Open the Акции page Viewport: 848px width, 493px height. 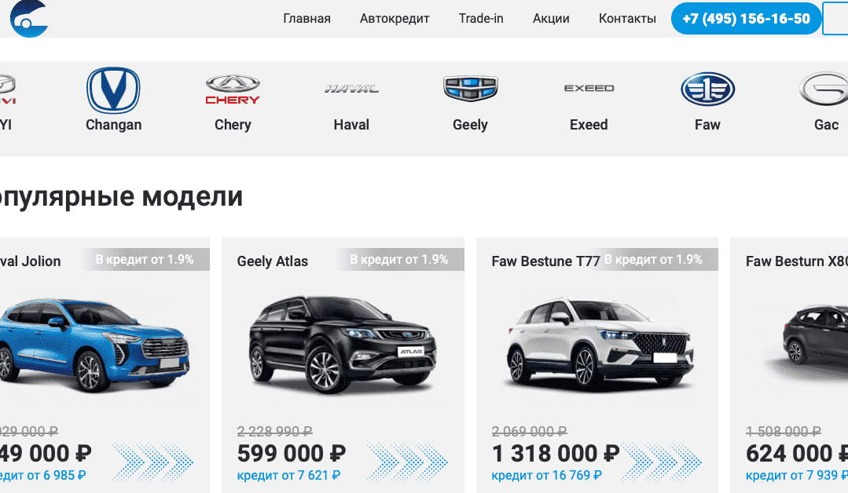pyautogui.click(x=551, y=18)
